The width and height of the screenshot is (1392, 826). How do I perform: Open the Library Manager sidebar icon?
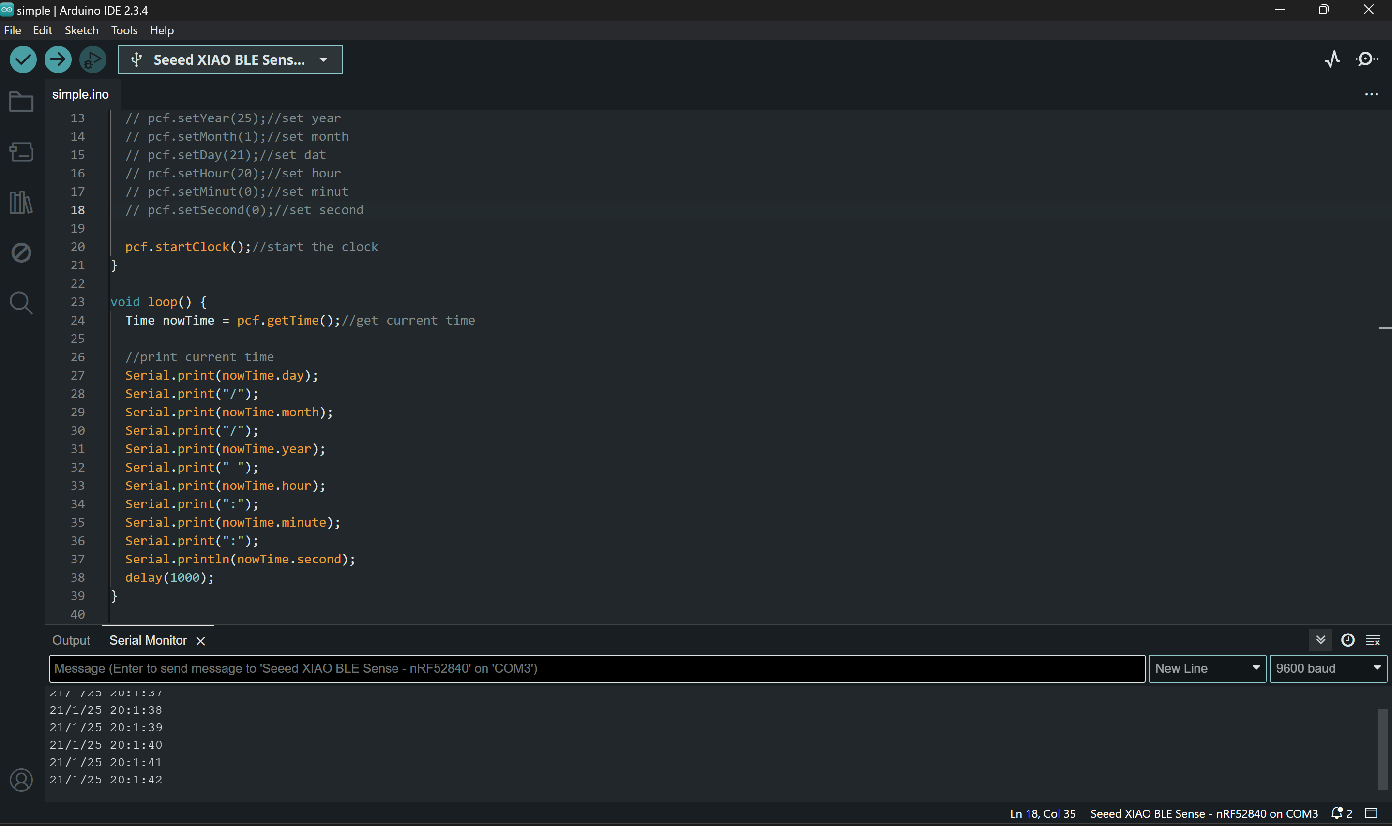[21, 202]
